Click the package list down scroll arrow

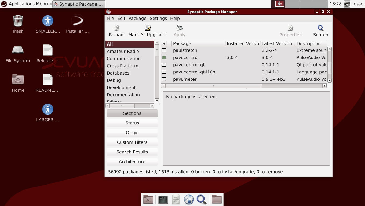[x=330, y=80]
